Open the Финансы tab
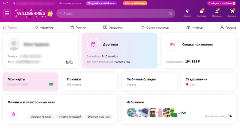 [194, 27]
